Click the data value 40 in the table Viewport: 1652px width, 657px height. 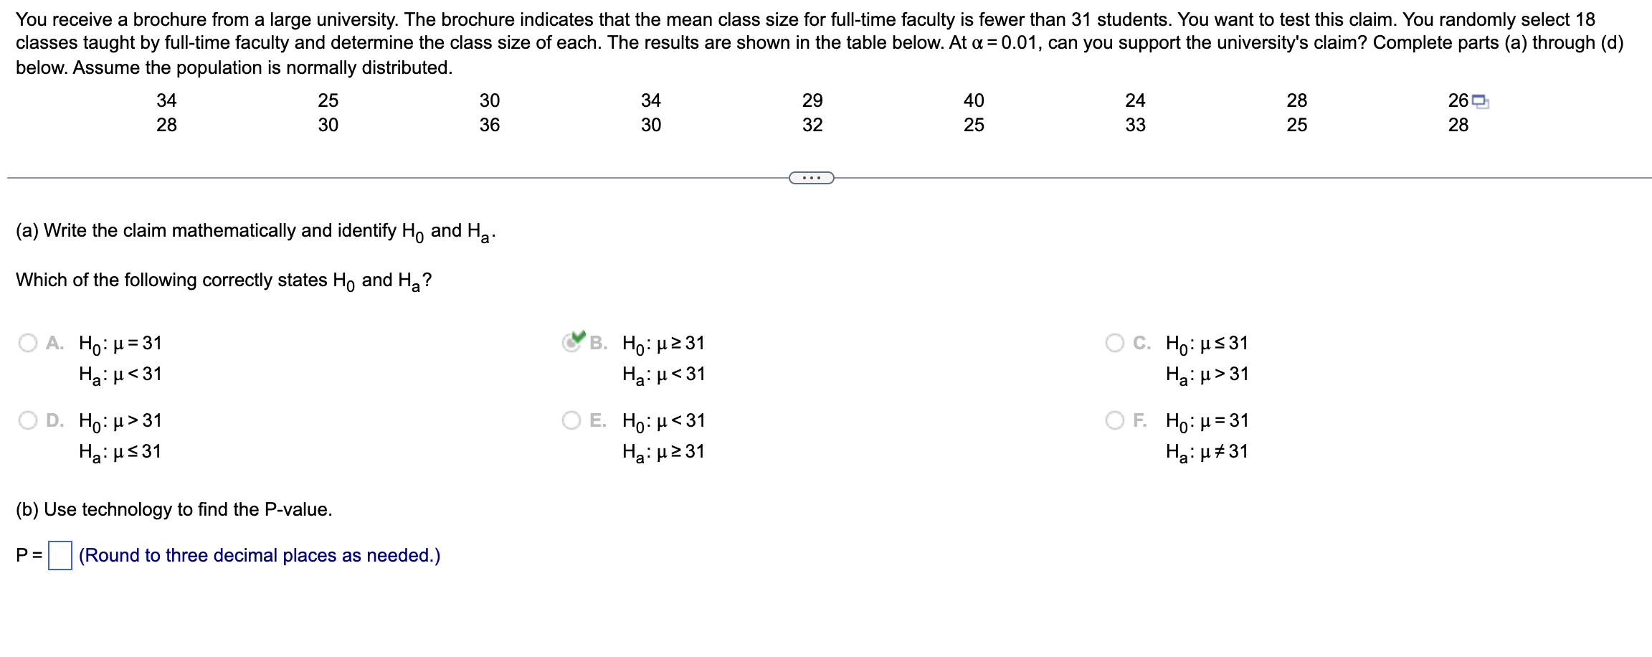974,101
